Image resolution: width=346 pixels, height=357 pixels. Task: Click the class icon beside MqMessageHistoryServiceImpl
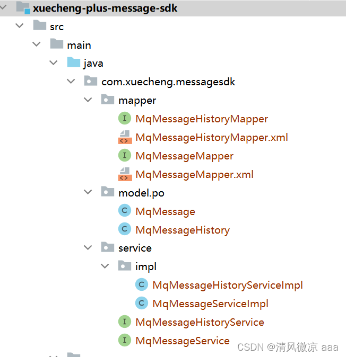tap(142, 284)
